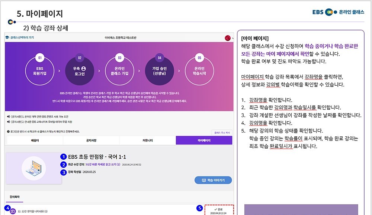Click the graduation cap class selection icon
This screenshot has height=215, width=372.
[x=7, y=38]
